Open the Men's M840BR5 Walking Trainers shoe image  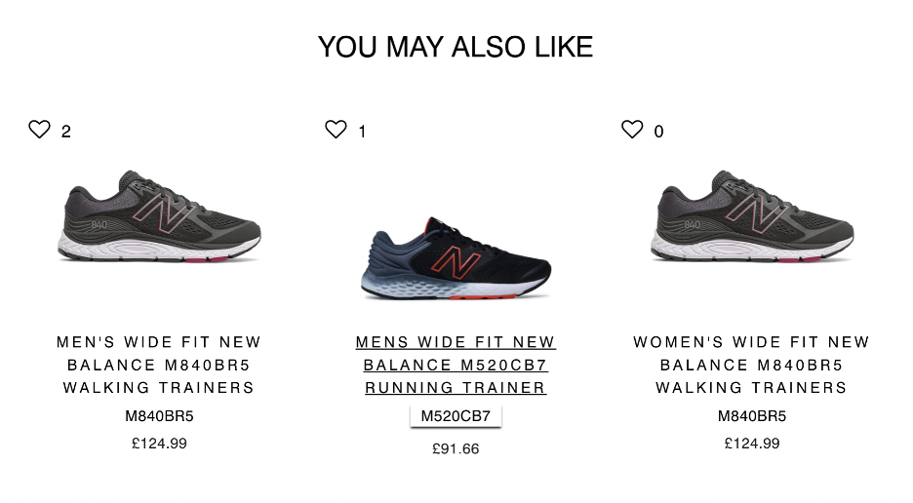[x=159, y=216]
